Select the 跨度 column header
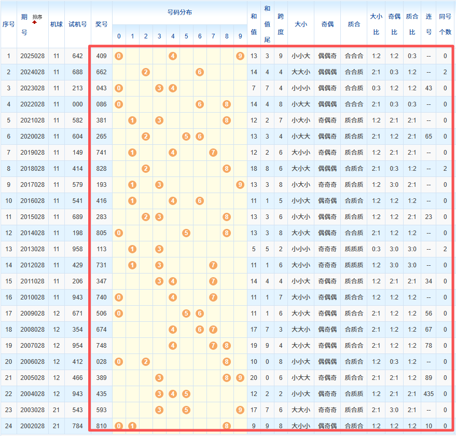This screenshot has height=436, width=456. tap(281, 24)
